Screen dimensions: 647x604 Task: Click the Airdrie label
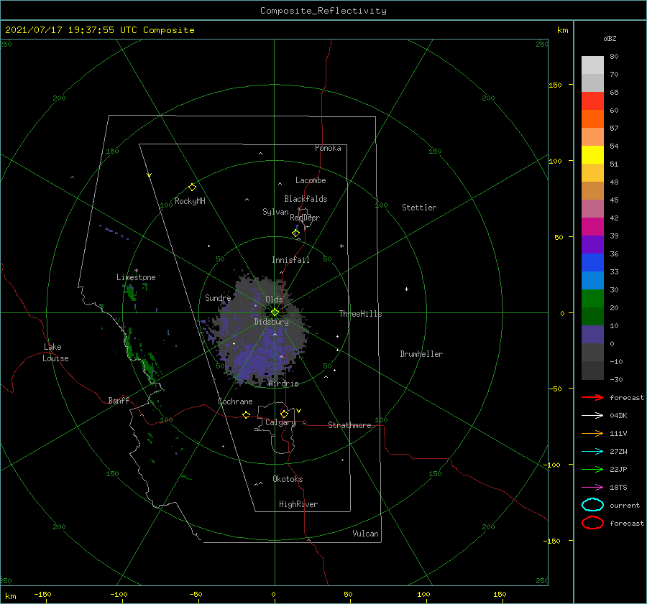[283, 384]
